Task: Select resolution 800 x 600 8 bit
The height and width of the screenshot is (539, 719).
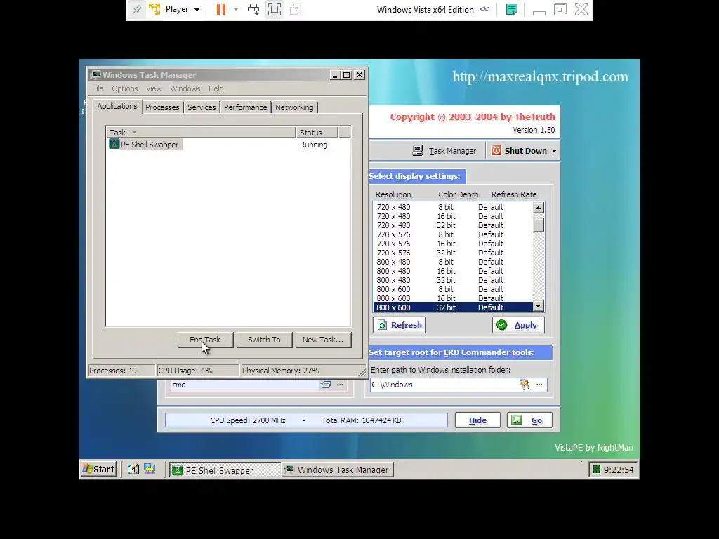Action: (x=453, y=289)
